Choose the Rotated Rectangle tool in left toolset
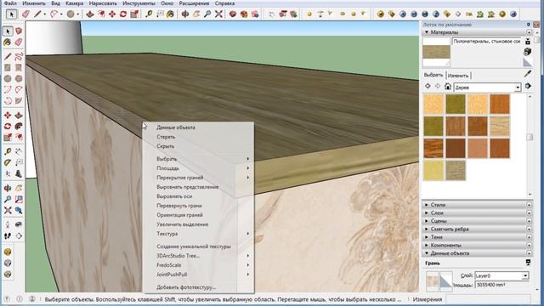The height and width of the screenshot is (306, 544). point(19,68)
